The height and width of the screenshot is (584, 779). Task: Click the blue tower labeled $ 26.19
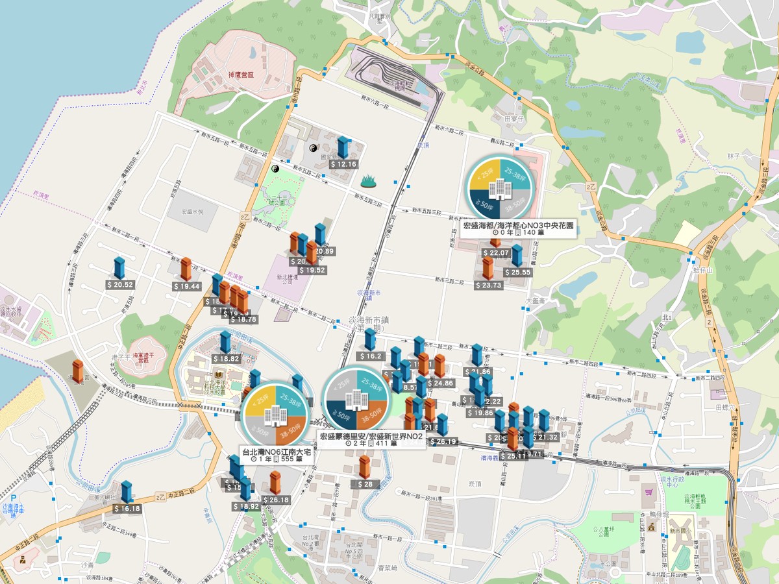442,425
